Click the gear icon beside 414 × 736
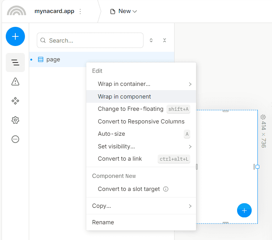Viewport: 272px width, 240px height. (x=263, y=117)
